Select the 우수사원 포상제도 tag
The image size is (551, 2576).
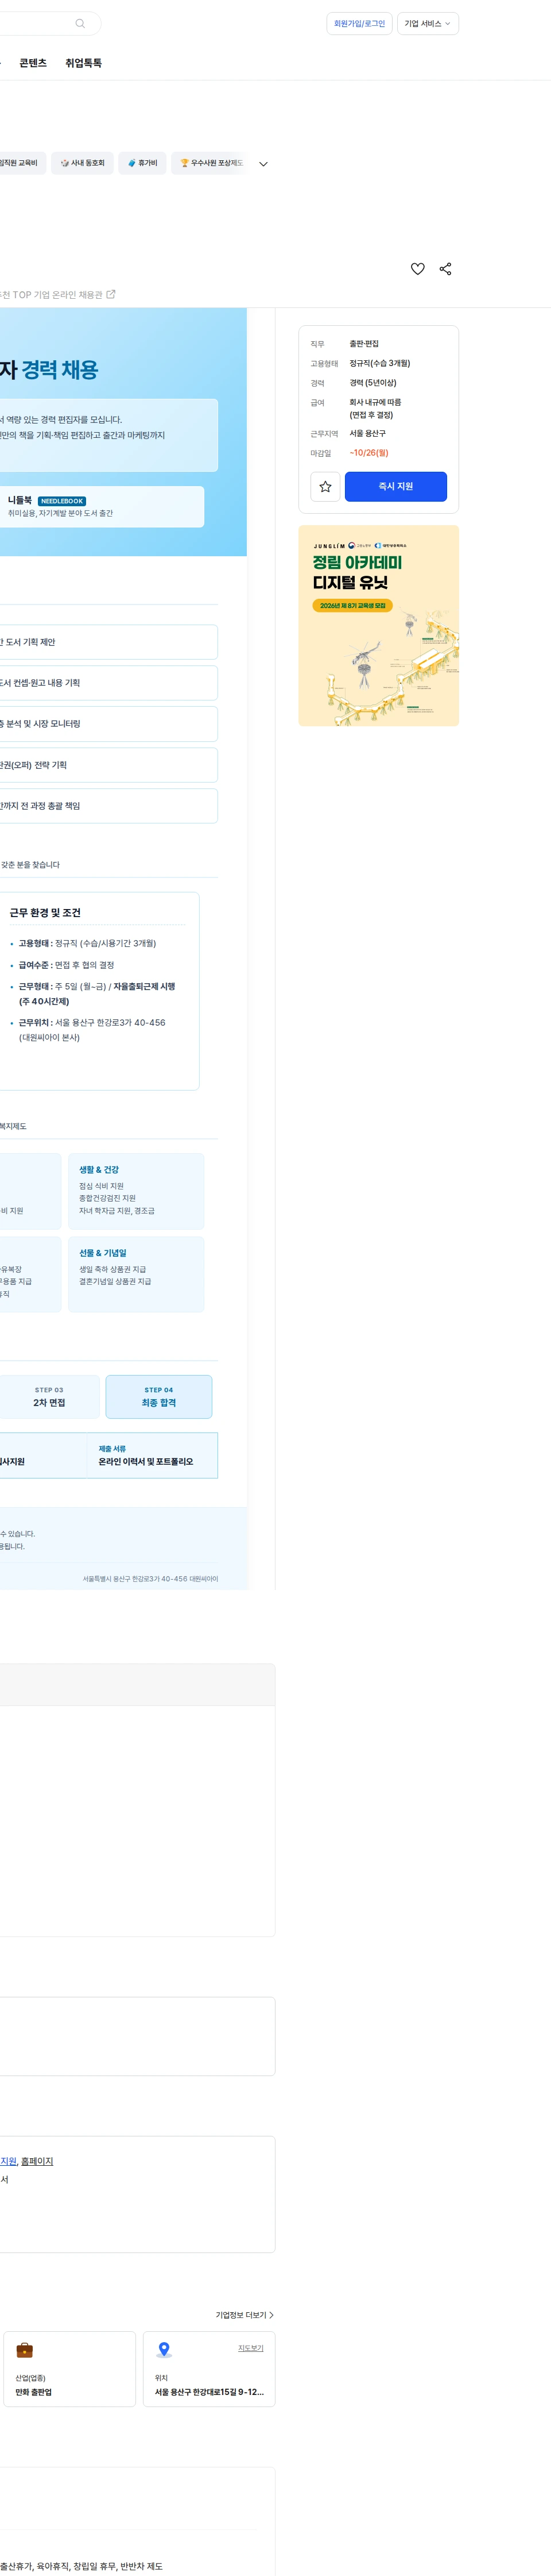pos(211,163)
